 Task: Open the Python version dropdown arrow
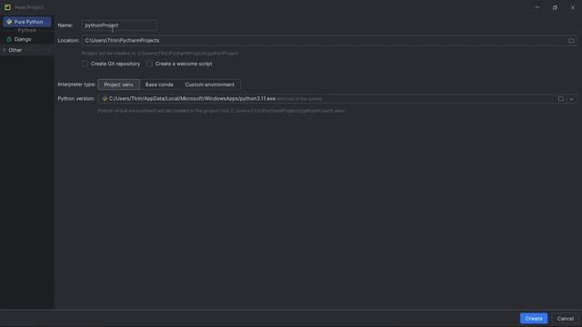tap(572, 99)
